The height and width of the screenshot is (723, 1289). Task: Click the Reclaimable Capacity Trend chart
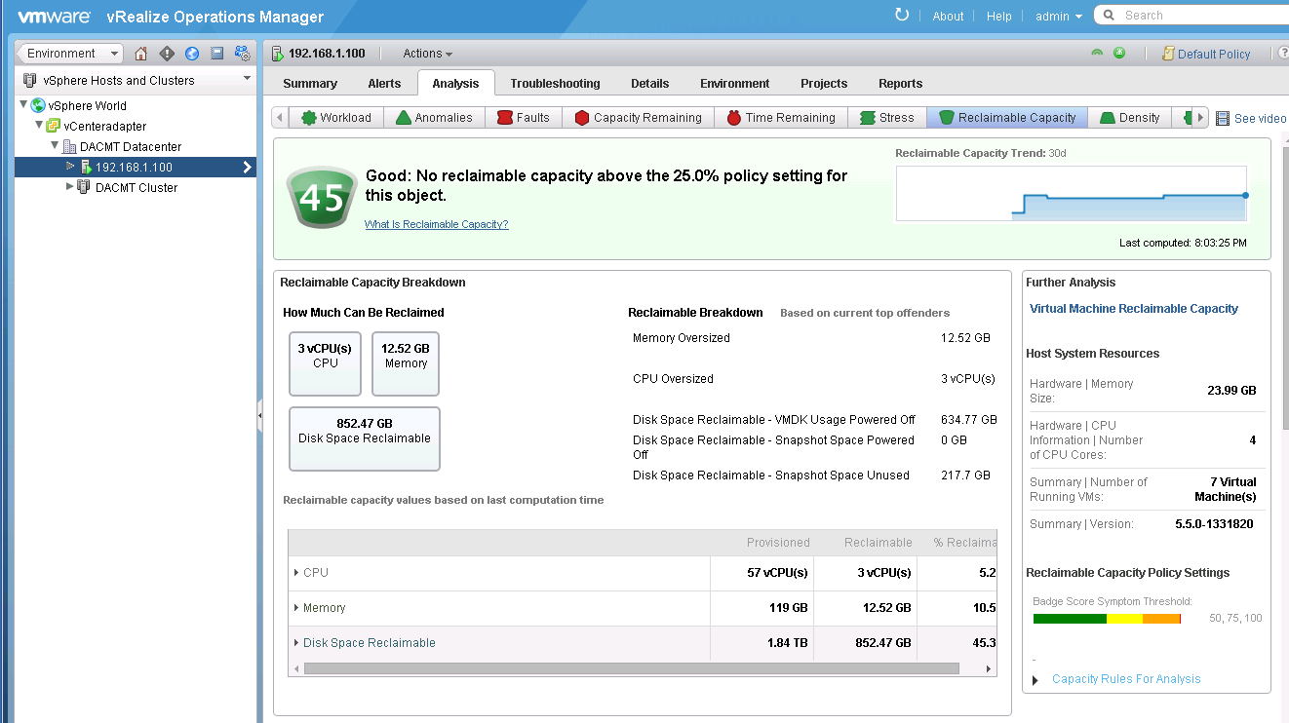coord(1072,193)
